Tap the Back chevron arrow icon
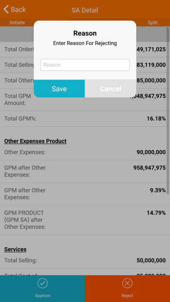The image size is (170, 302). pos(6,9)
